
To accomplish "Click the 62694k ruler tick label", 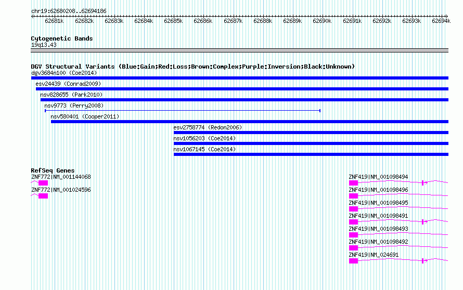I will click(x=441, y=21).
